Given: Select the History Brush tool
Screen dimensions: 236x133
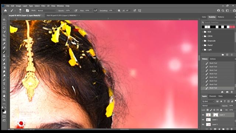Looking at the screenshot, I should coord(4,60).
